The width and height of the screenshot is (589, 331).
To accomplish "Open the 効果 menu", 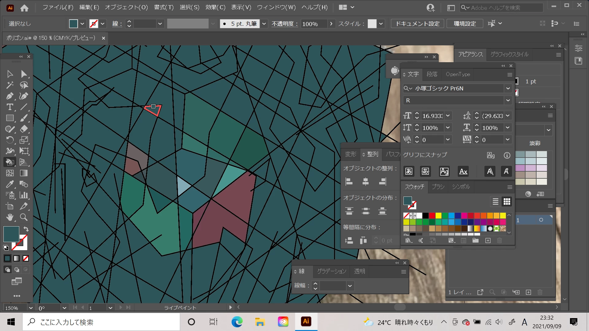I will 215,7.
